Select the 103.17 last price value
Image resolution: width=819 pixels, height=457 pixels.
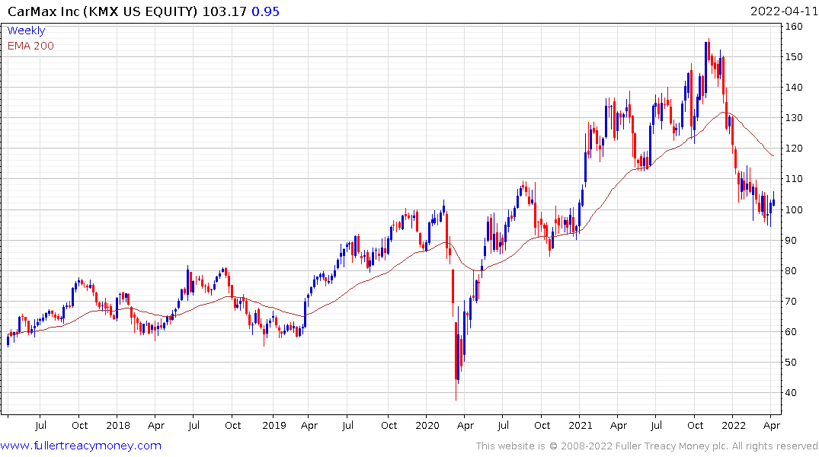[224, 11]
